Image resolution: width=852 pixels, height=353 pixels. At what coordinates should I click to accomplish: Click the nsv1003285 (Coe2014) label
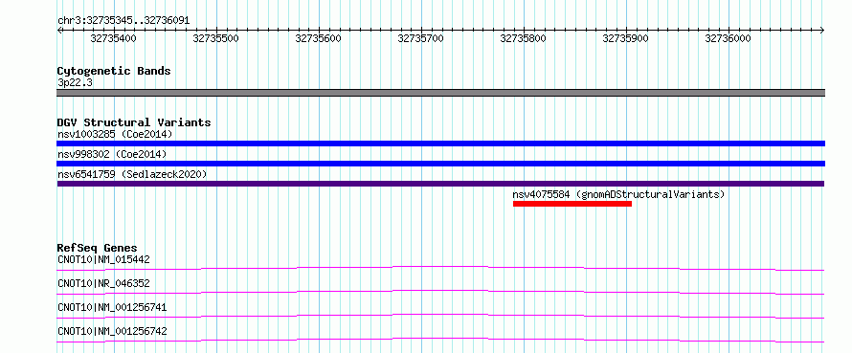115,134
